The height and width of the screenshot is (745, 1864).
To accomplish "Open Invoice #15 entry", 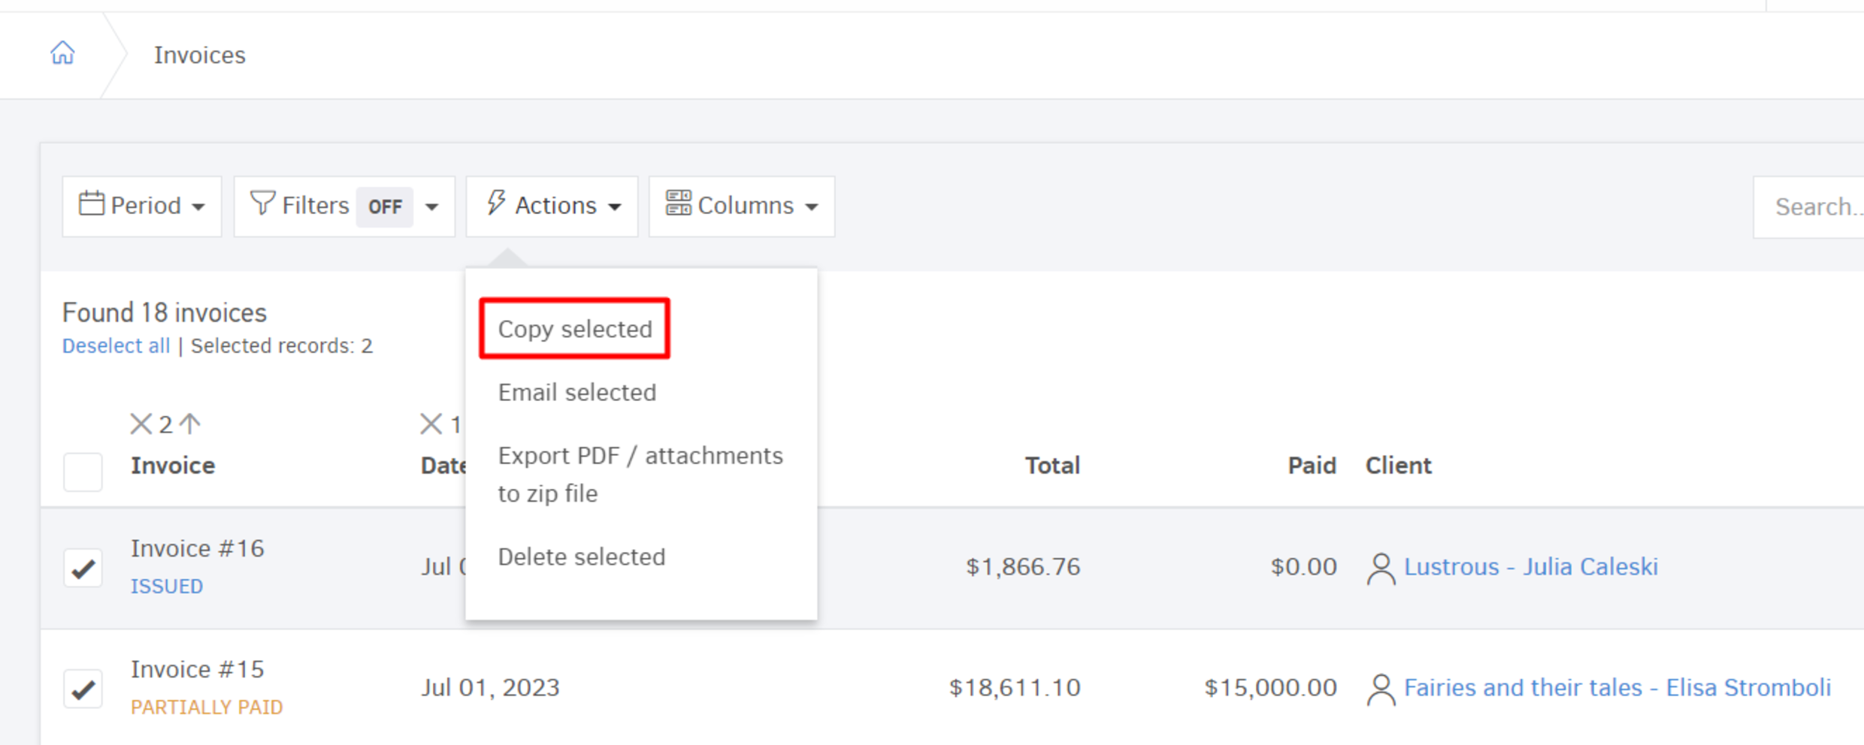I will pos(198,669).
